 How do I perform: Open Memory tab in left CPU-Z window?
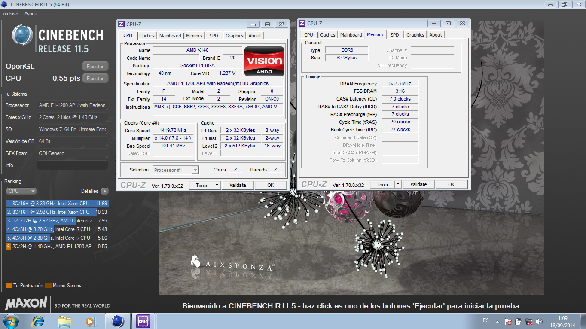(x=194, y=36)
